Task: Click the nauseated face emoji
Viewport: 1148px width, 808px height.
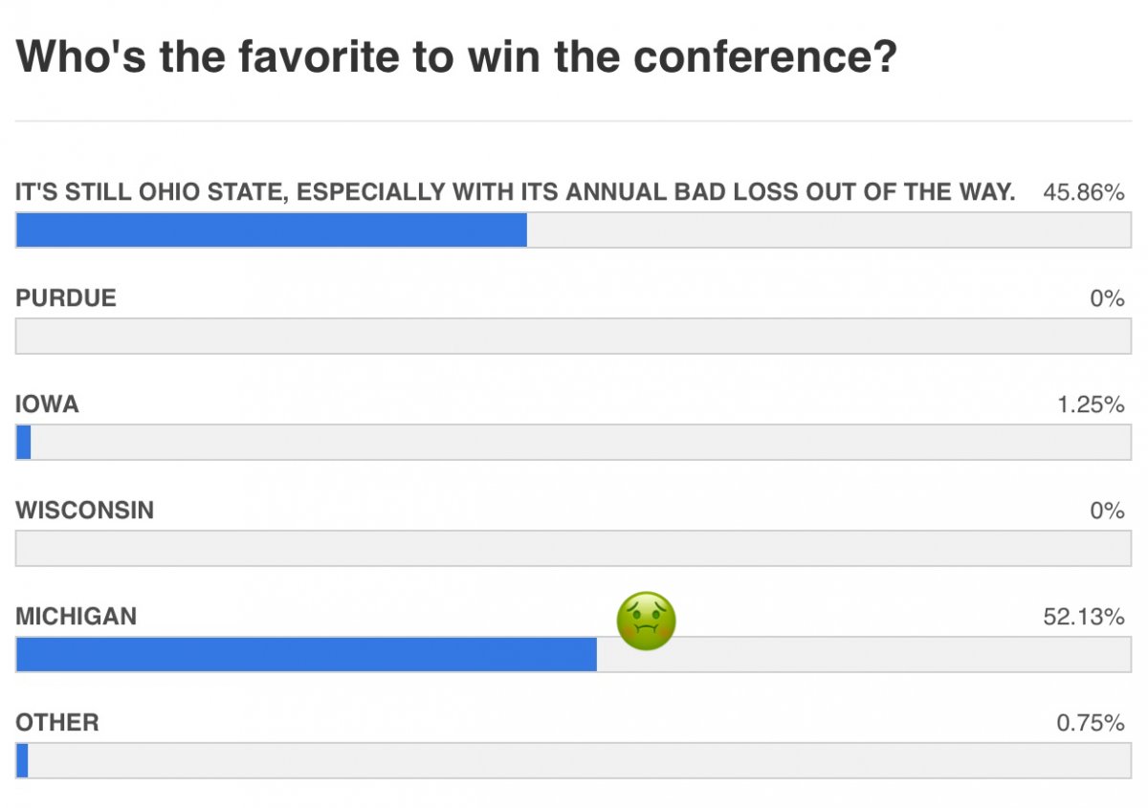Action: (x=646, y=621)
